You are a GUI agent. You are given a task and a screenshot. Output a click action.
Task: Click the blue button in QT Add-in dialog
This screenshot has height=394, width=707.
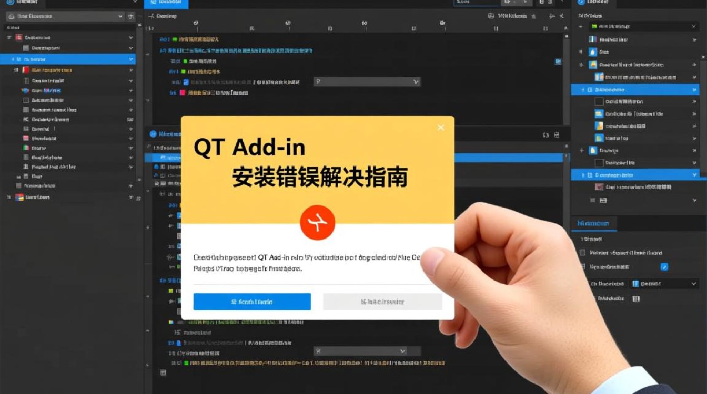252,302
